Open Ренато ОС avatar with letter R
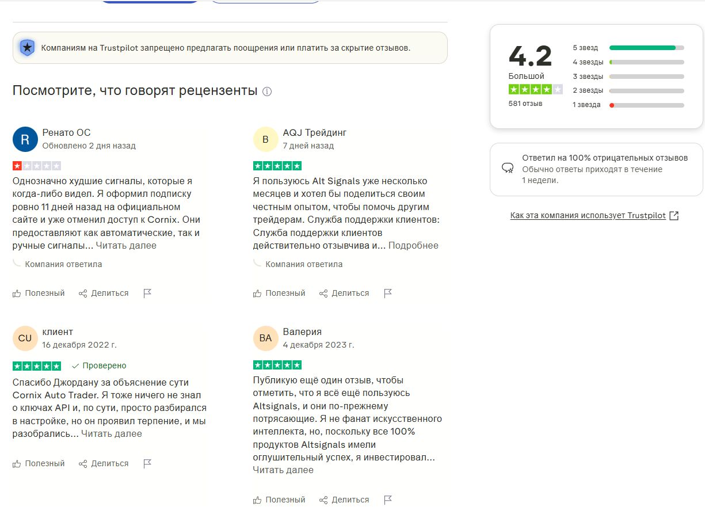The image size is (705, 518). point(25,139)
